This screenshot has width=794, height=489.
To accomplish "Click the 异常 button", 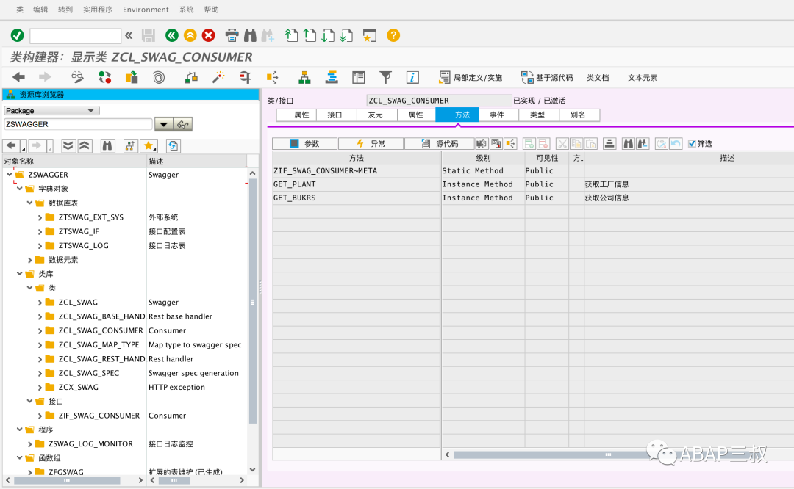I will tap(371, 144).
